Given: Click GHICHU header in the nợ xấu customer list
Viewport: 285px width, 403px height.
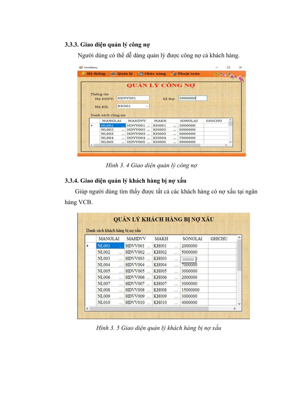Looking at the screenshot, I should 222,239.
